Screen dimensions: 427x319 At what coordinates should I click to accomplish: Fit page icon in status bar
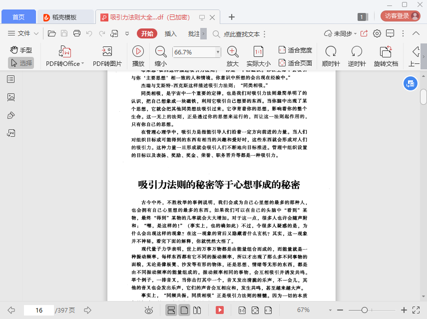[255, 310]
